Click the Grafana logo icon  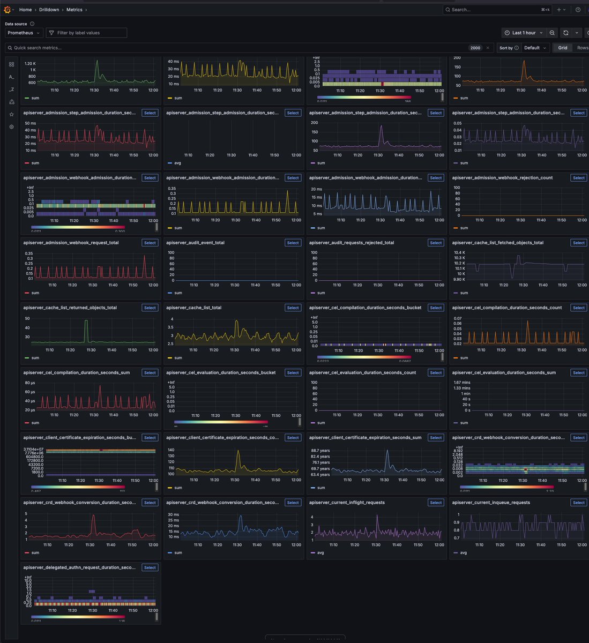[x=8, y=10]
